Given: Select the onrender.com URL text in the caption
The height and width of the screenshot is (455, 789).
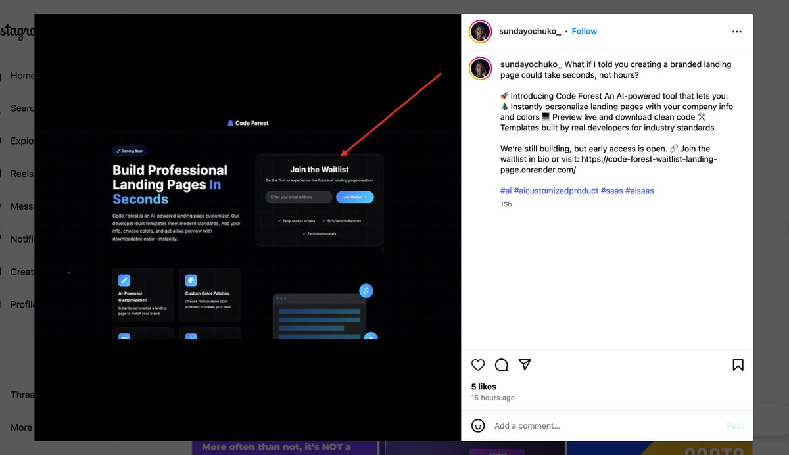Looking at the screenshot, I should point(608,164).
